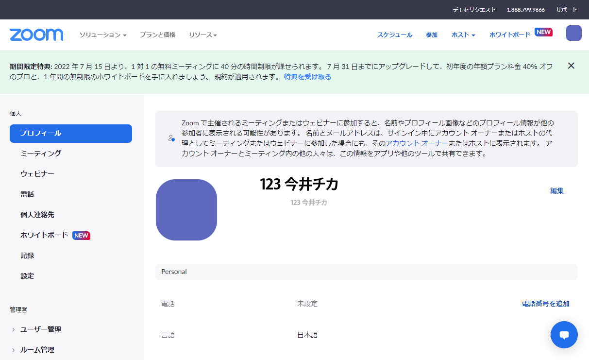The image size is (589, 360).
Task: Select ミーティング in the sidebar
Action: [41, 154]
